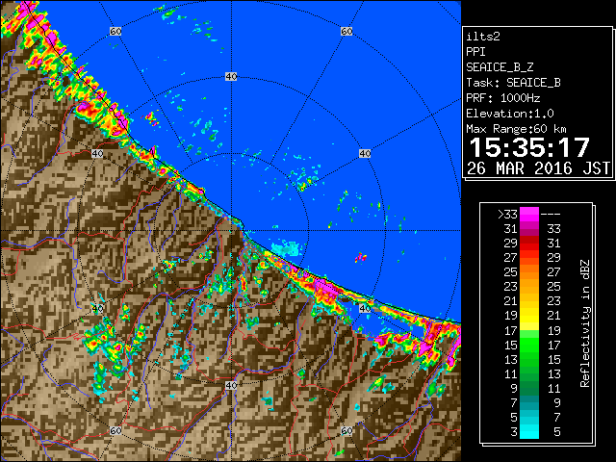Pick the magenta >33 dBZ color swatch
616x462 pixels.
(529, 215)
